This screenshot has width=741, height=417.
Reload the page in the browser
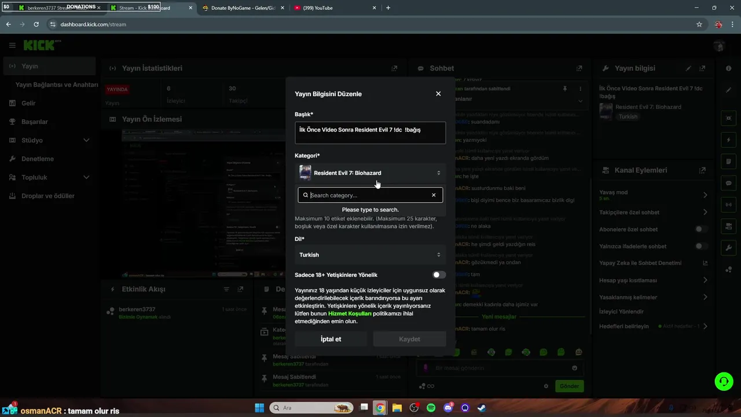(x=36, y=24)
